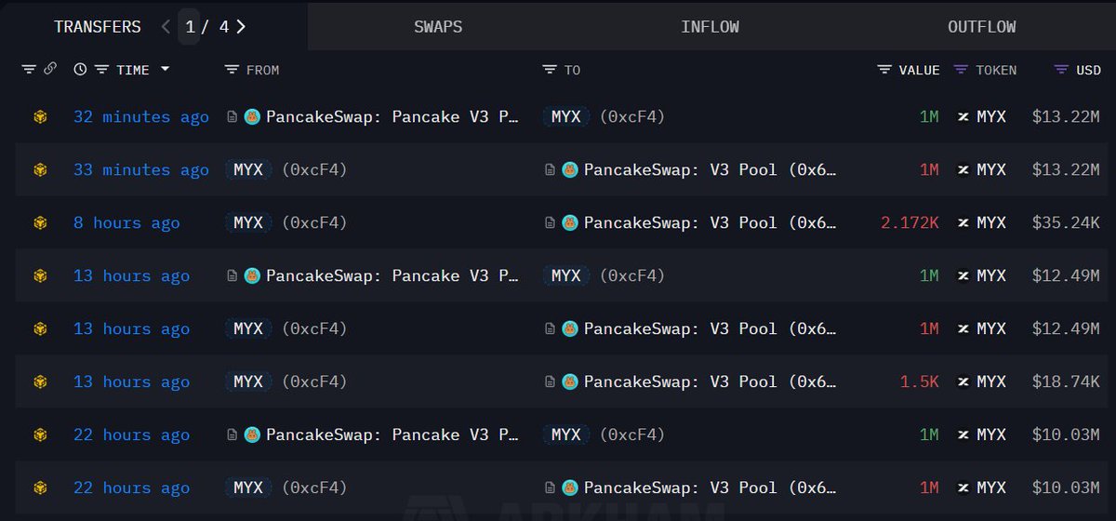Click PancakeSwap logo in 22 hours inflow row
The width and height of the screenshot is (1116, 521).
click(x=252, y=435)
